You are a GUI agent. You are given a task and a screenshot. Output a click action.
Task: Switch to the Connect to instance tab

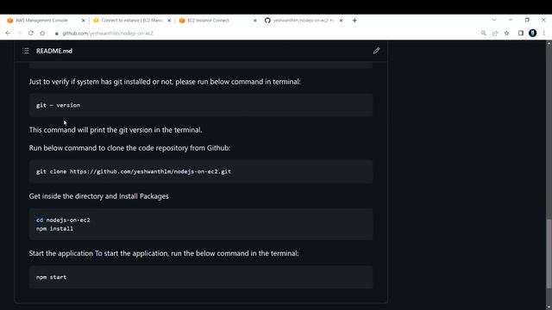tap(132, 21)
